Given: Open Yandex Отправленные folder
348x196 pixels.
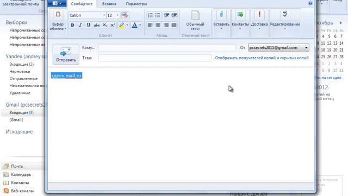Looking at the screenshot, I should tap(23, 78).
